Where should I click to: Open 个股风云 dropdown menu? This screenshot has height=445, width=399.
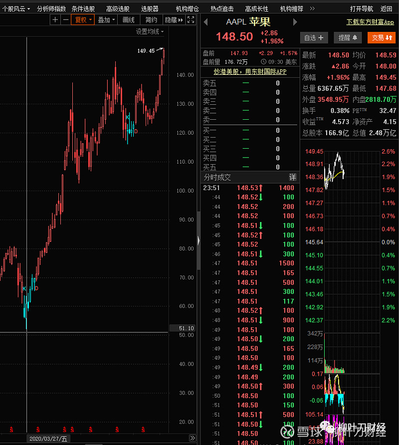[16, 9]
